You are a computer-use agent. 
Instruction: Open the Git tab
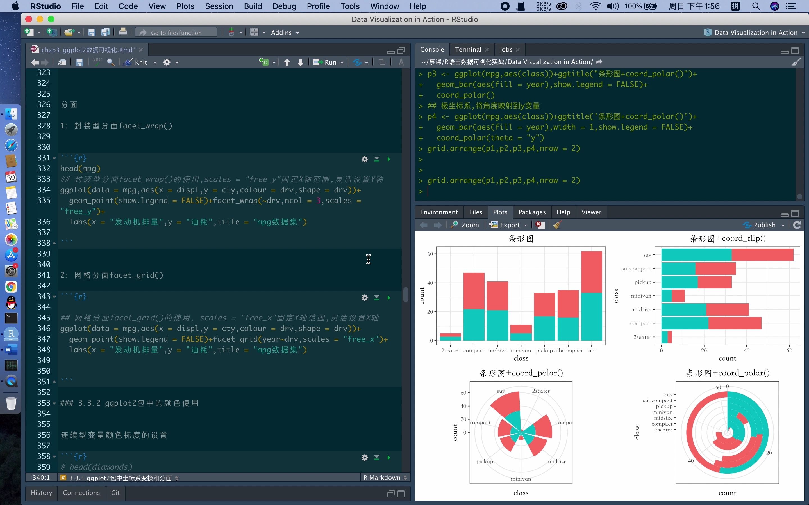pyautogui.click(x=115, y=493)
